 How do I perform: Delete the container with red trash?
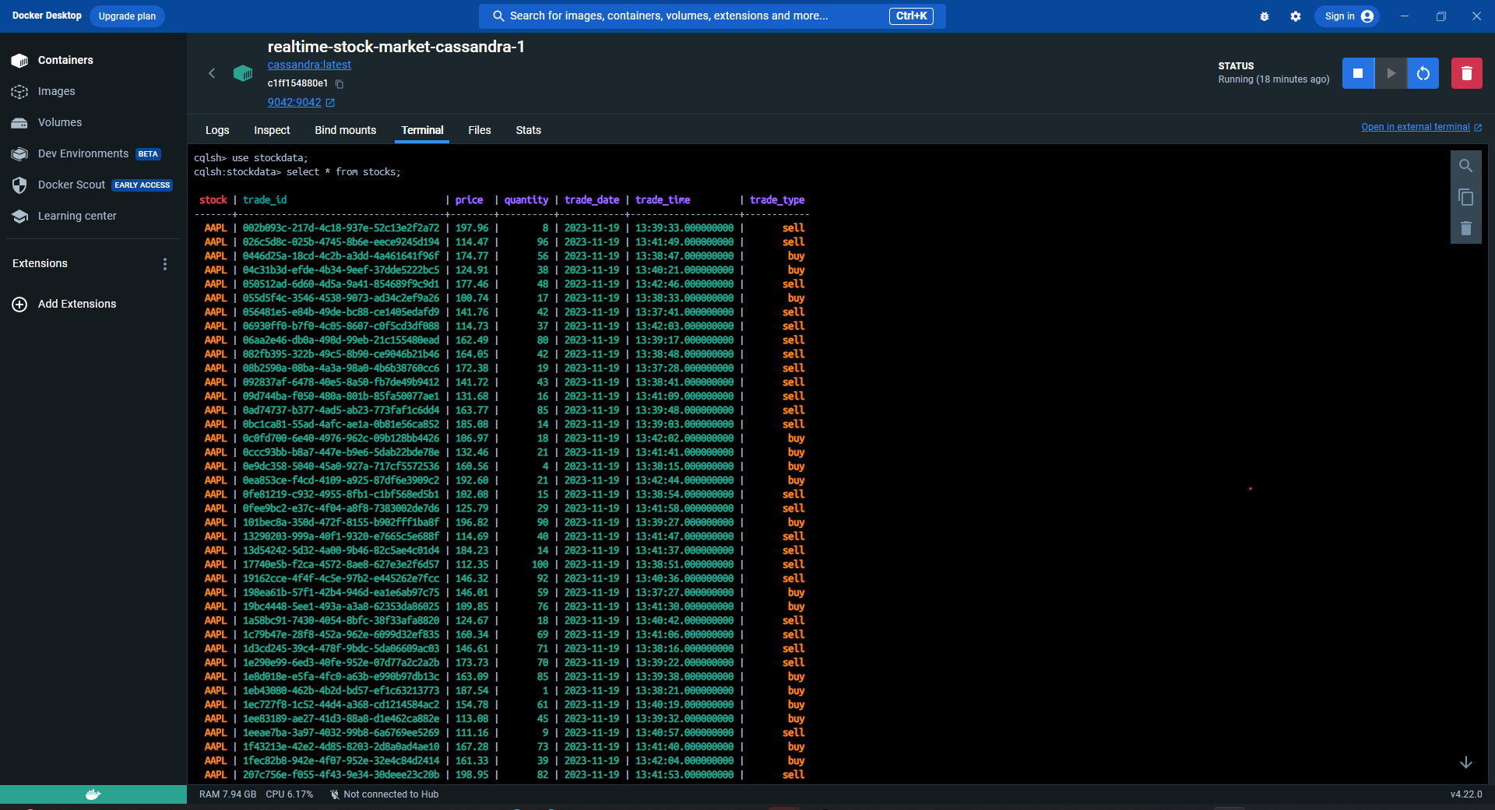coord(1467,73)
